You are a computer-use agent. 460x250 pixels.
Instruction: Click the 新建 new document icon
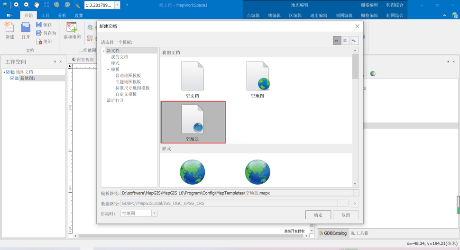coord(9,28)
